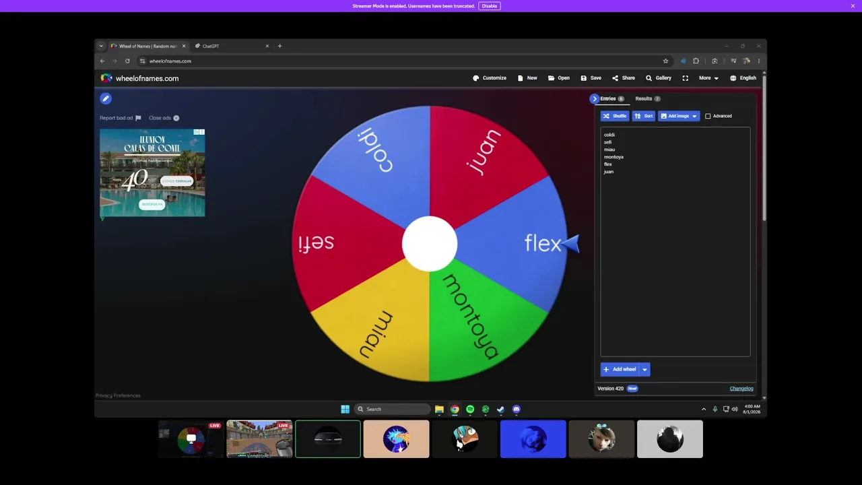This screenshot has height=485, width=862.
Task: Create a New wheel
Action: pos(527,78)
